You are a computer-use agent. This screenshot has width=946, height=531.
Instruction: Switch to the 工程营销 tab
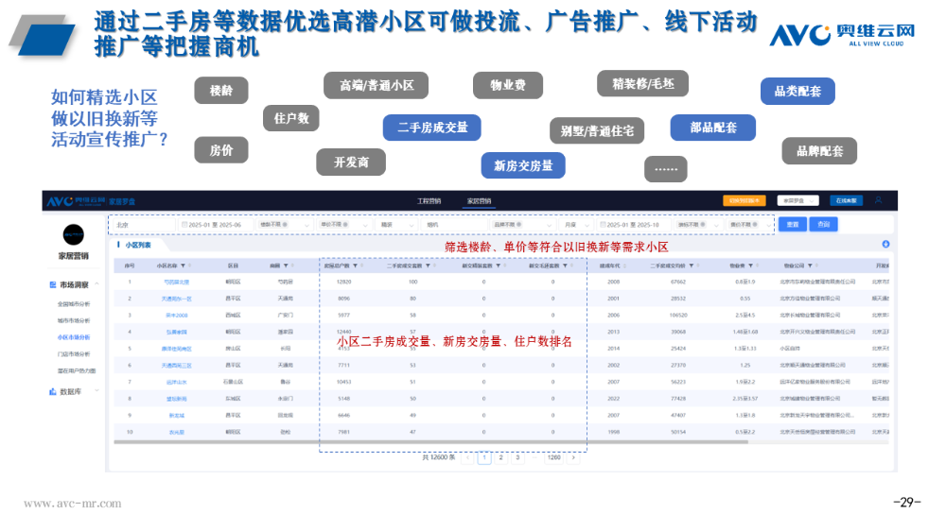[x=429, y=200]
